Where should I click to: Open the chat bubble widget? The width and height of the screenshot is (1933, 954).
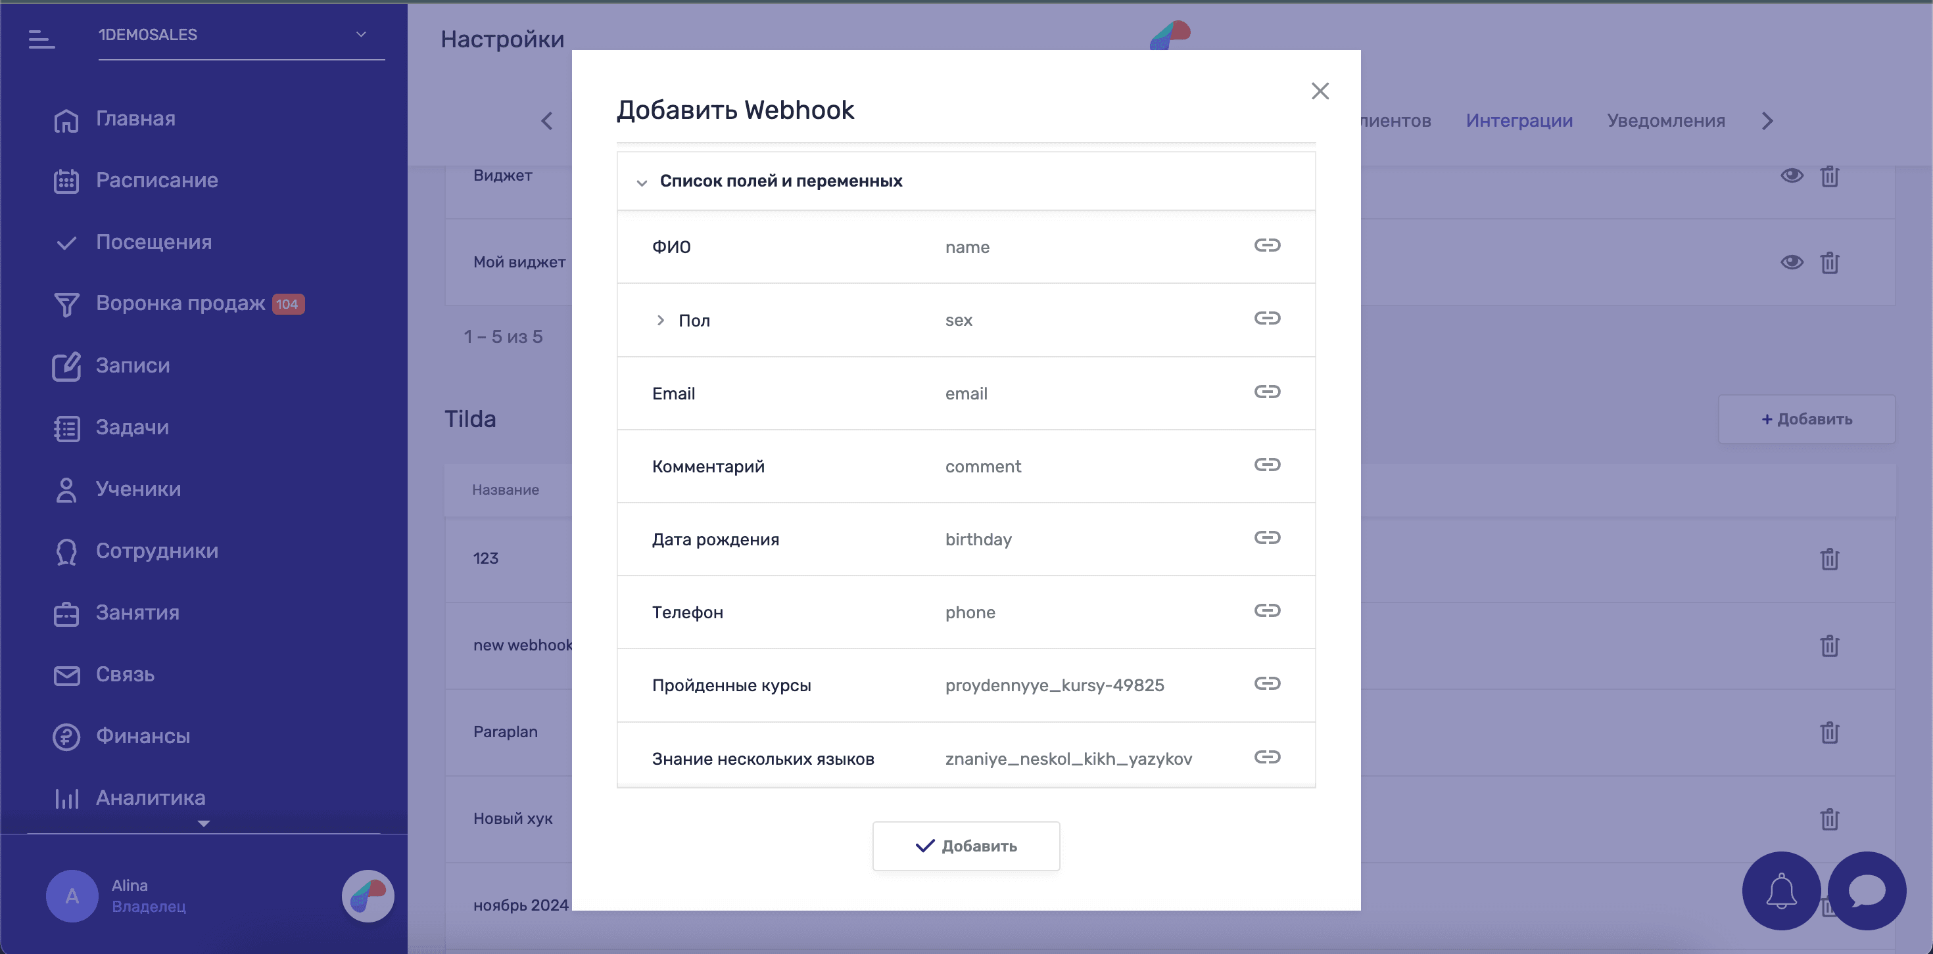point(1866,891)
